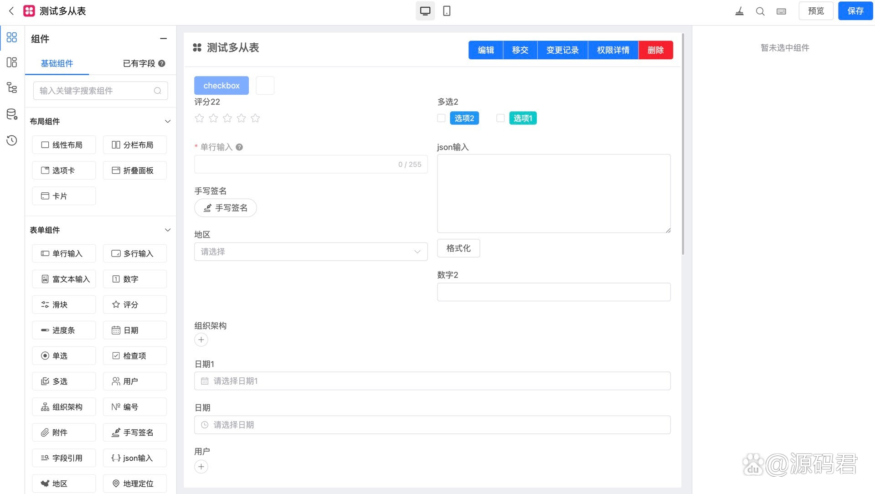The width and height of the screenshot is (875, 494).
Task: Add the 评分 rating component
Action: coord(135,305)
